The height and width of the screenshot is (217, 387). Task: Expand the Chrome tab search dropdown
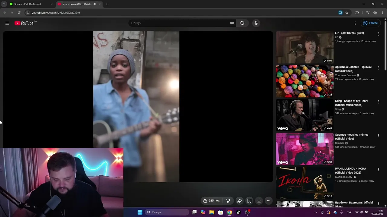tap(4, 4)
